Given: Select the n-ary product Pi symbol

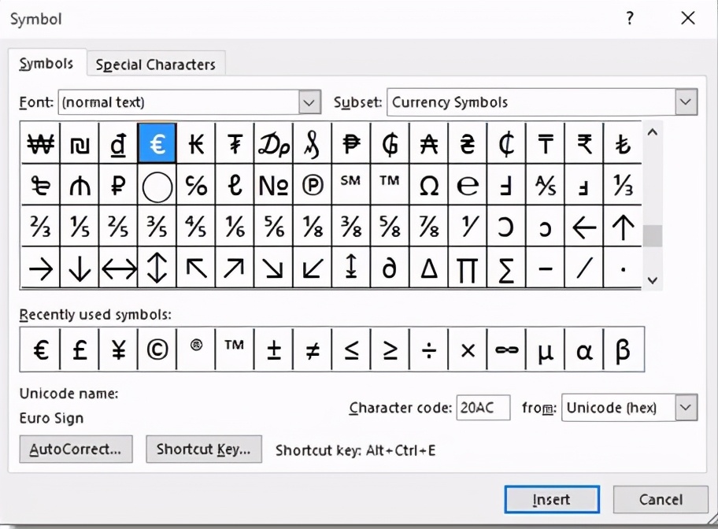Looking at the screenshot, I should point(467,268).
